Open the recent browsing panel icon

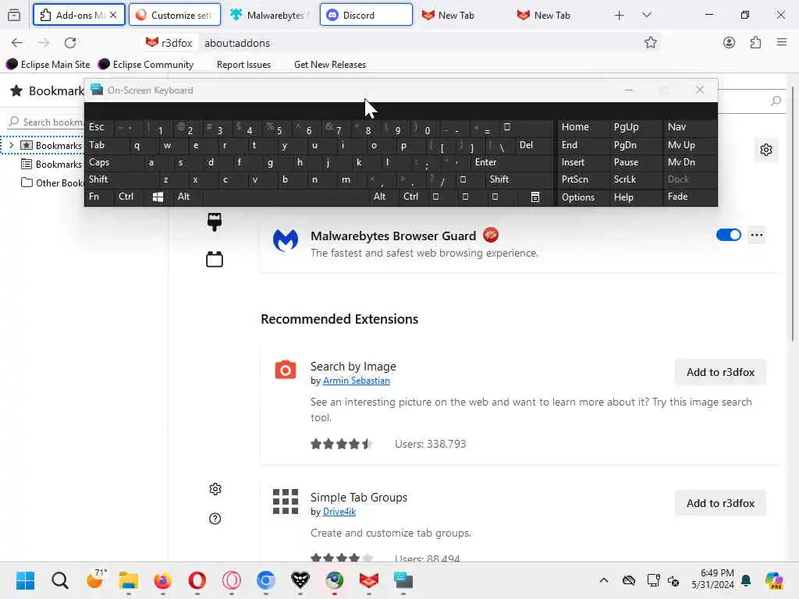click(x=14, y=16)
